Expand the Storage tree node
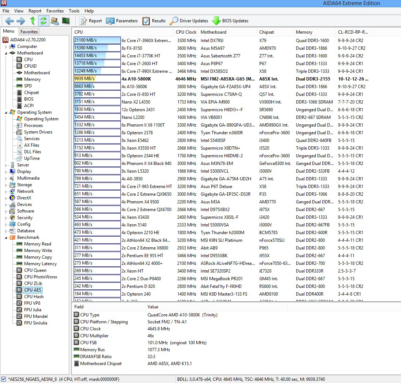Screen dimensions: 401x383 coord(6,185)
